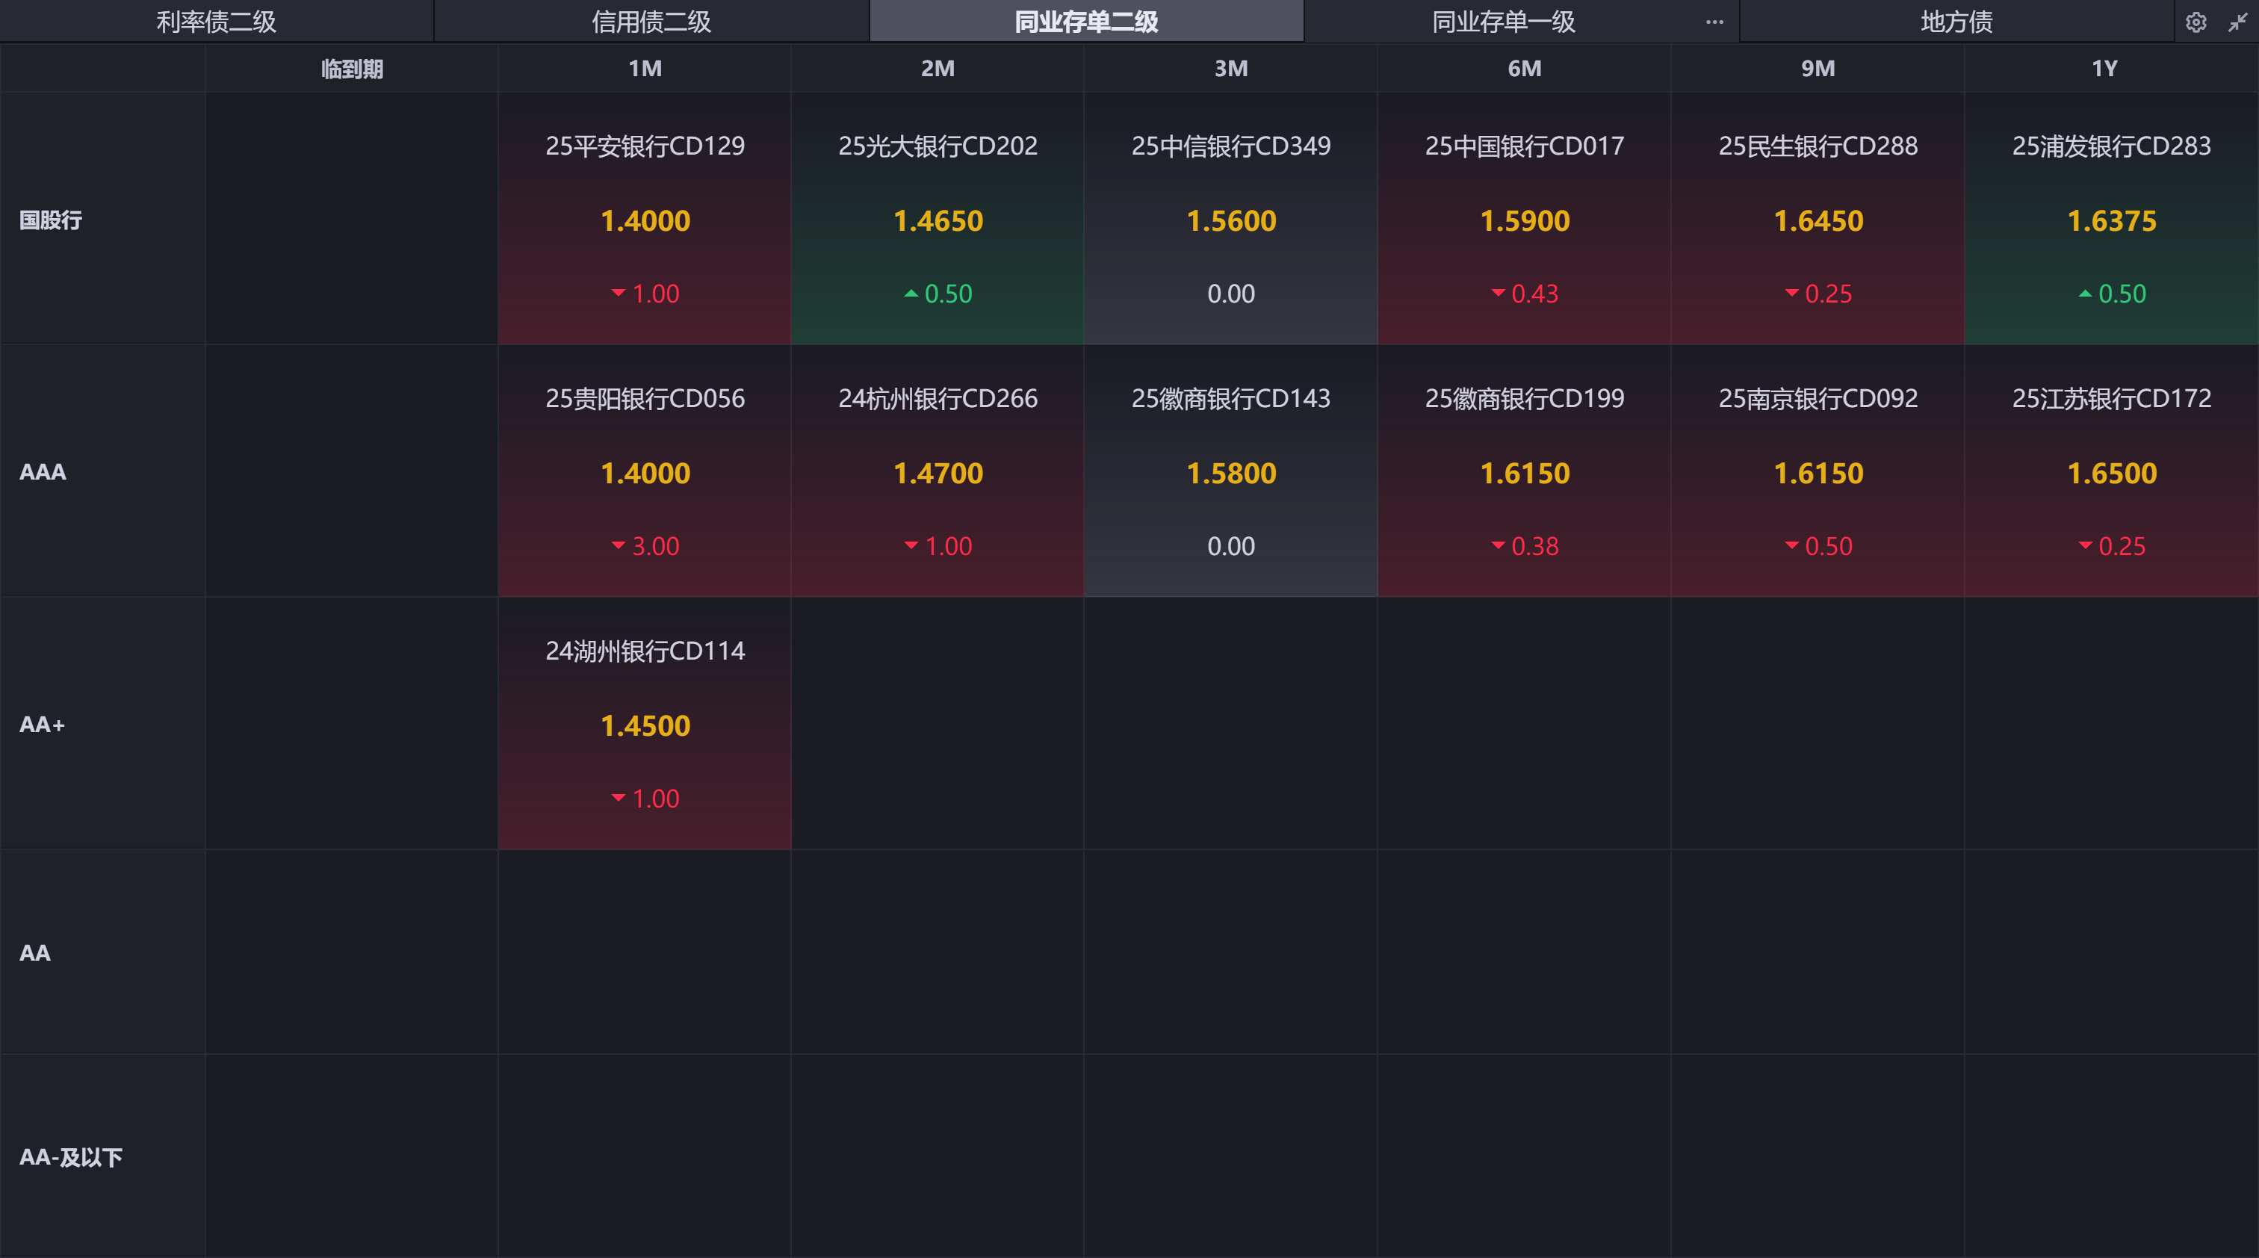Screen dimensions: 2259x1258
Task: Select yield 1.6150 of 25南京银行CD092
Action: point(1818,474)
